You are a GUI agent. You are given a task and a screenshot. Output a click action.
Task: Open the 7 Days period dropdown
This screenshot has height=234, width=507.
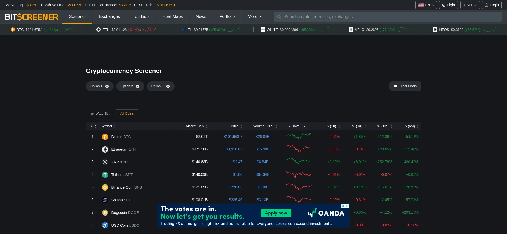tap(297, 126)
